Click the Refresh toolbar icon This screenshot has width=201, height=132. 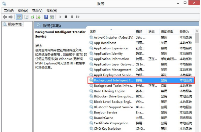[33, 17]
